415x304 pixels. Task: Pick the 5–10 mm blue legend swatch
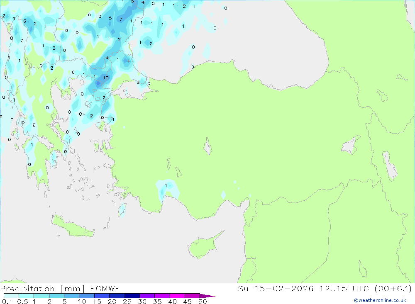71,296
